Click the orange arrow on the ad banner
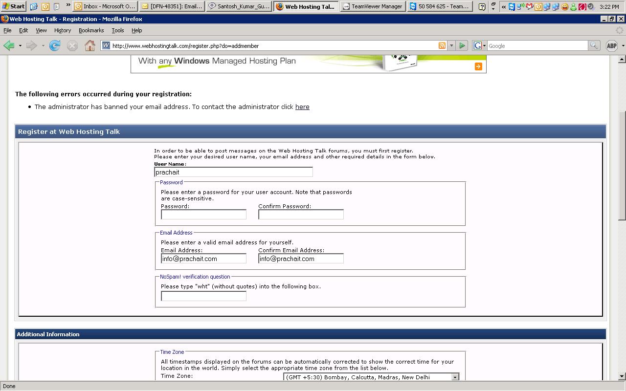The width and height of the screenshot is (626, 391). 478,66
